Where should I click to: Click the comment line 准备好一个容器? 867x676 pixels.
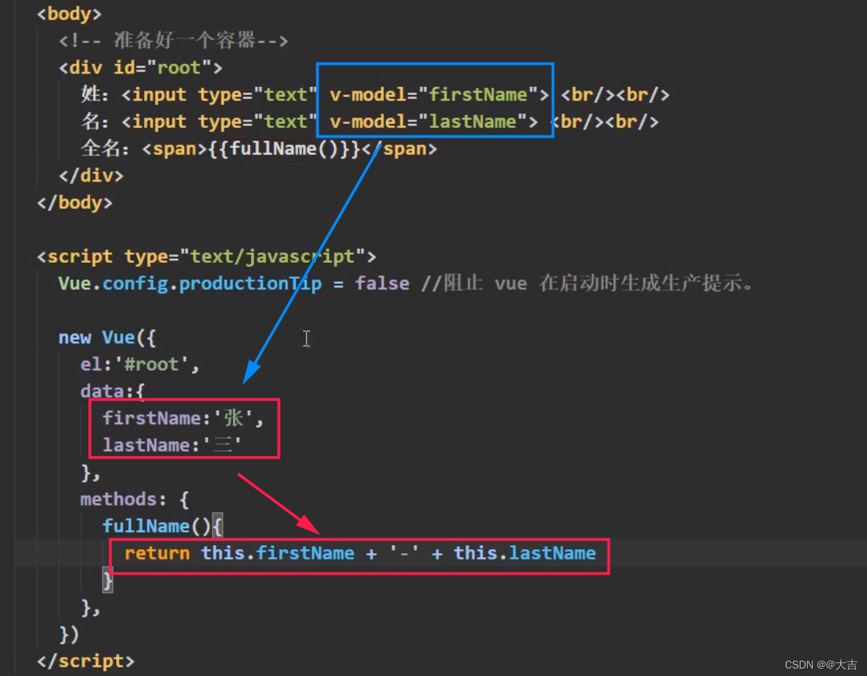173,40
